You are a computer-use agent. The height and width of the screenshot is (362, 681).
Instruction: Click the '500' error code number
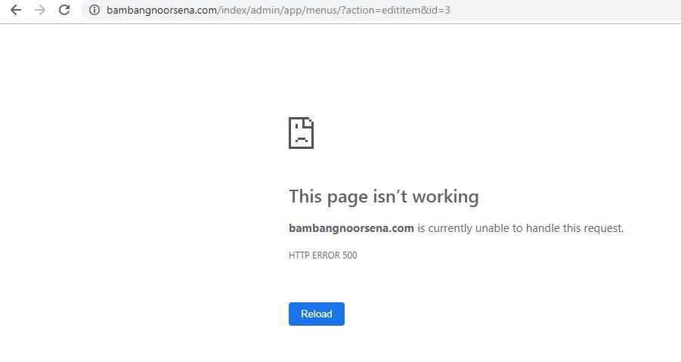(x=350, y=255)
